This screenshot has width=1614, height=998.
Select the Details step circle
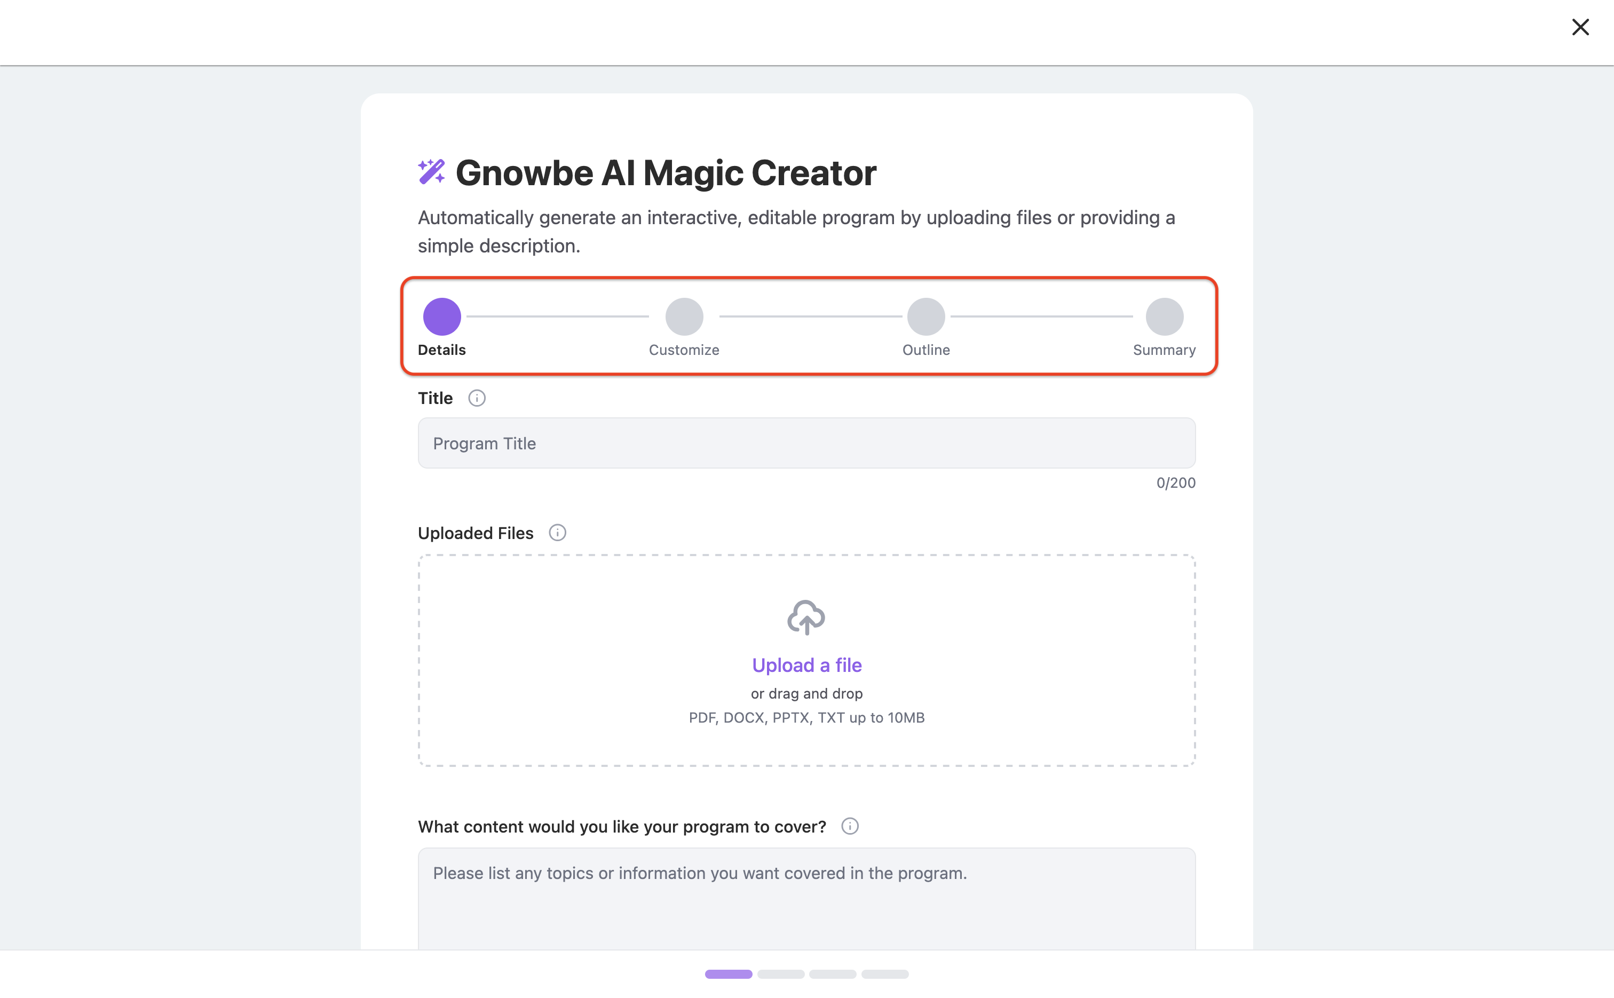[x=441, y=317]
